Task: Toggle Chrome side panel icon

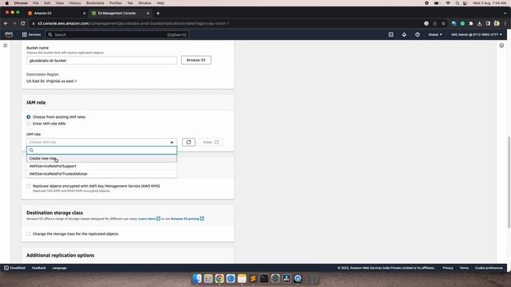Action: 488,23
